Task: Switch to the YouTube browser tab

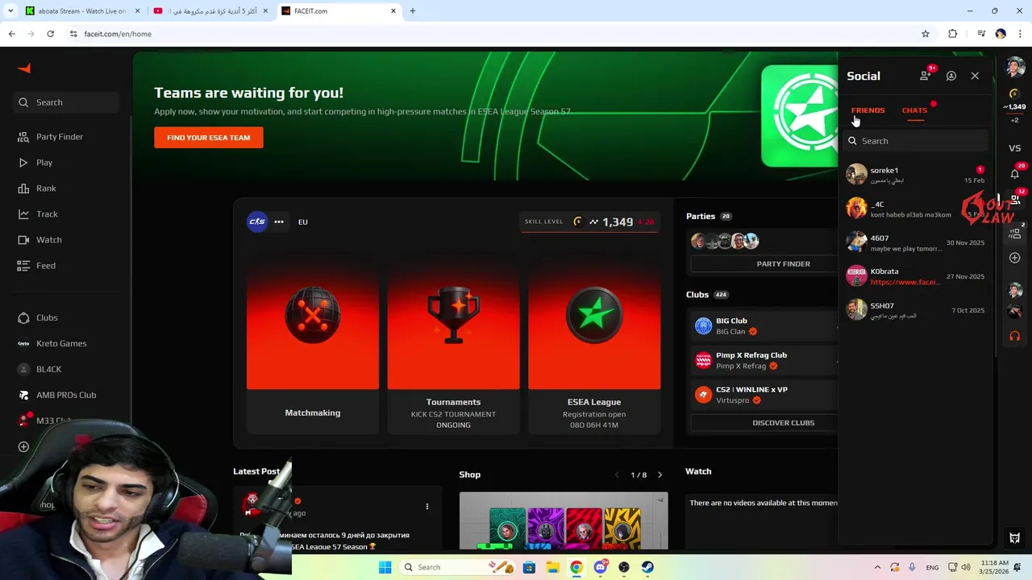Action: pyautogui.click(x=210, y=10)
